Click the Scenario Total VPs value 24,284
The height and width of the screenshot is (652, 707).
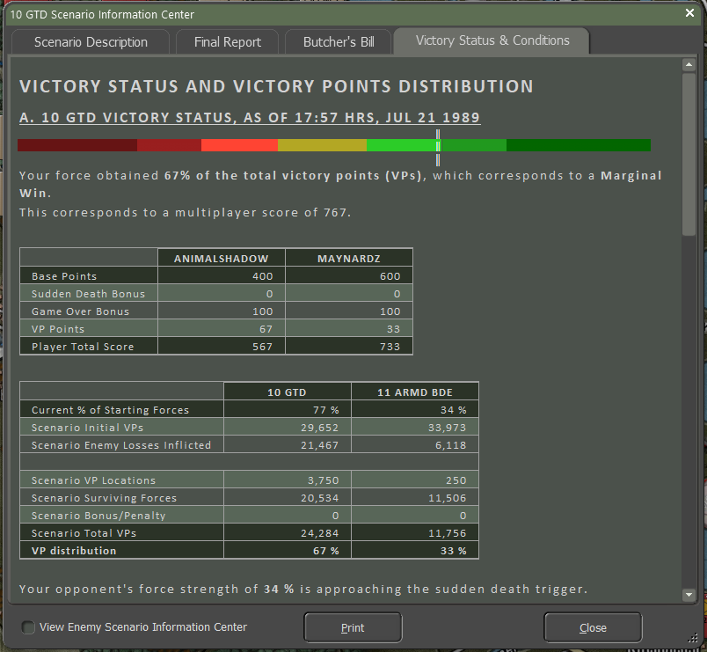tap(320, 533)
